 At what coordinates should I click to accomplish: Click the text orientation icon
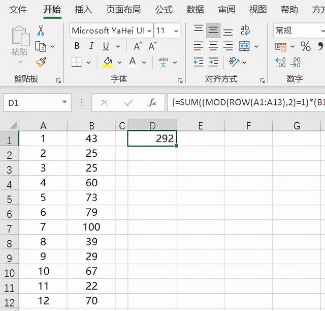234,62
